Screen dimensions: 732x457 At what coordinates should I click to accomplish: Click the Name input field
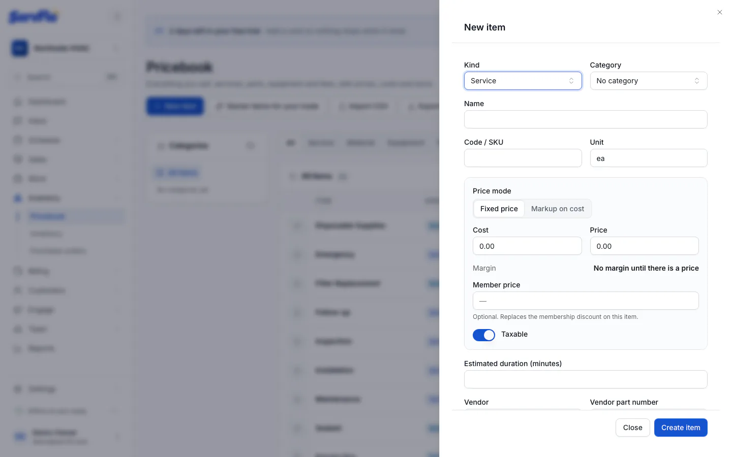click(586, 119)
